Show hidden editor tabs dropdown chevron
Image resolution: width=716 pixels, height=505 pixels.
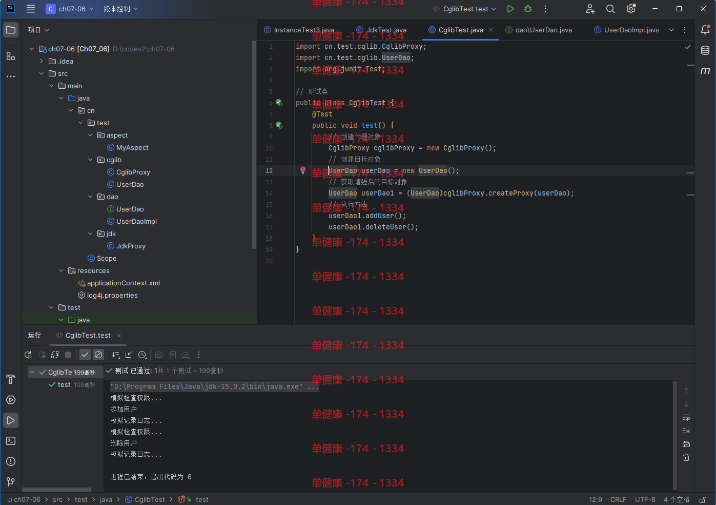pyautogui.click(x=671, y=30)
